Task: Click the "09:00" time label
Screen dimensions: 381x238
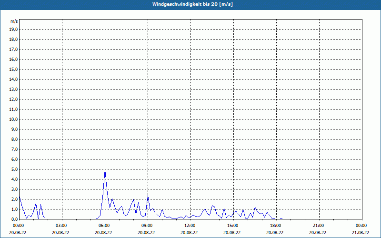Action: click(148, 226)
